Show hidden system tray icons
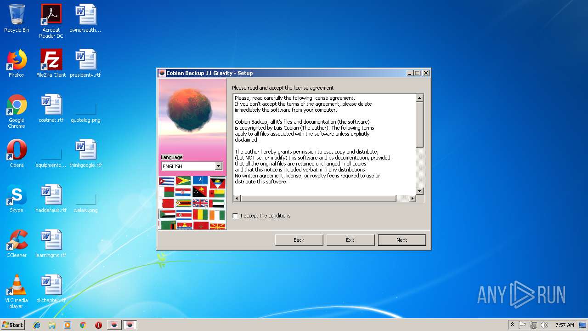The image size is (588, 331). point(512,325)
